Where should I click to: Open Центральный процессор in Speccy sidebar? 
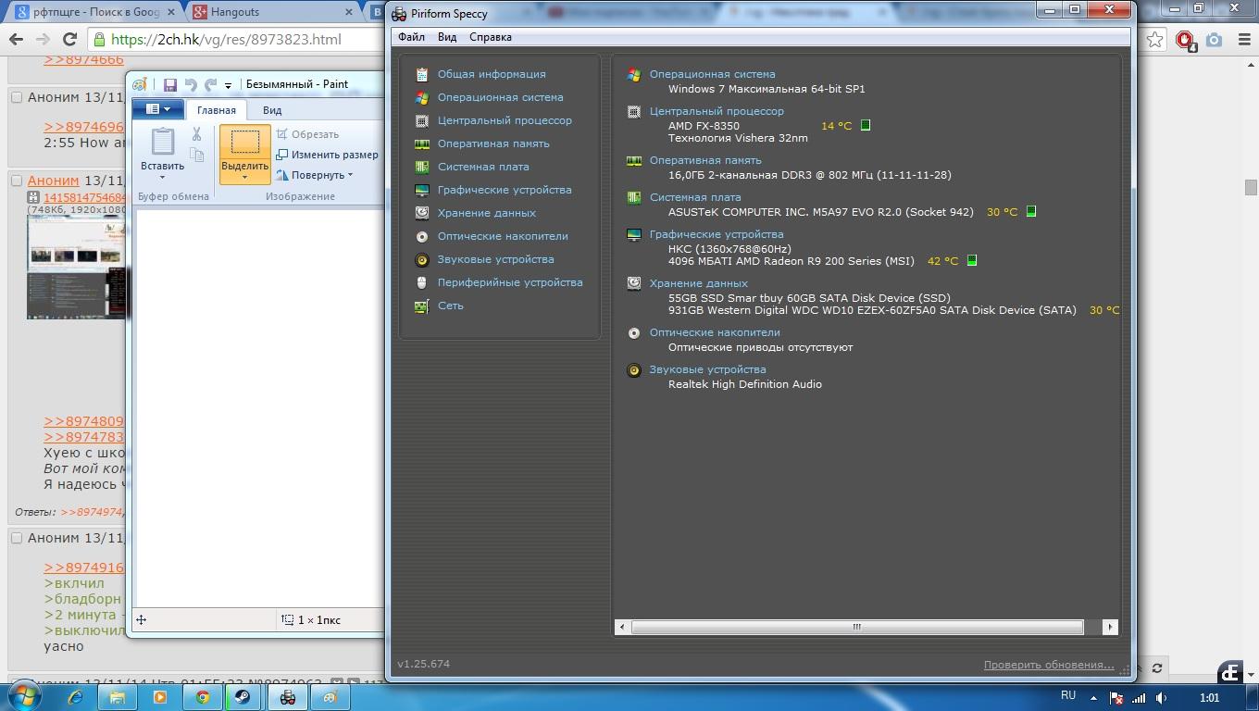tap(505, 120)
